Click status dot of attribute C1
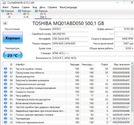Viewport: 134px width, 125px height. coord(6,115)
